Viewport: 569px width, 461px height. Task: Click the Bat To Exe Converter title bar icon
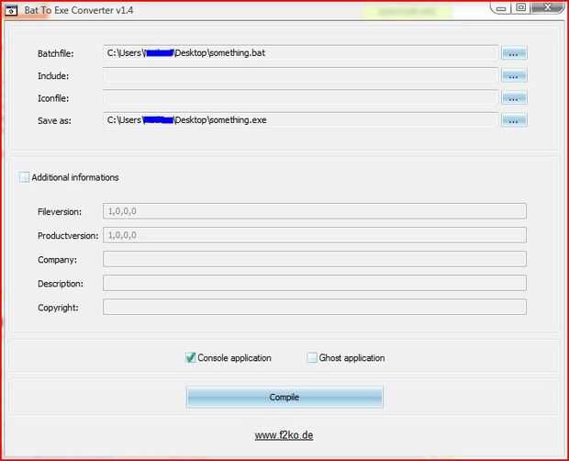pyautogui.click(x=11, y=10)
